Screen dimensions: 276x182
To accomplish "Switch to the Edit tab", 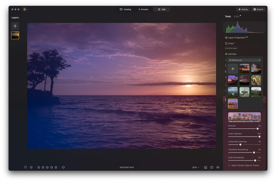I will coord(161,9).
